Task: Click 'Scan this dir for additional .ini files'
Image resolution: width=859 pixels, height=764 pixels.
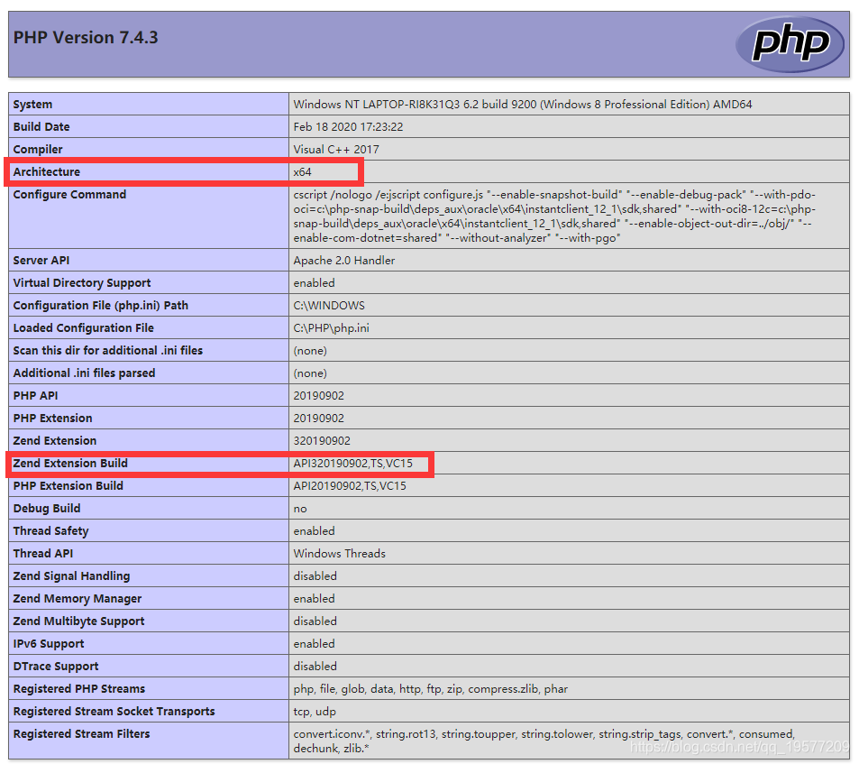Action: (108, 350)
